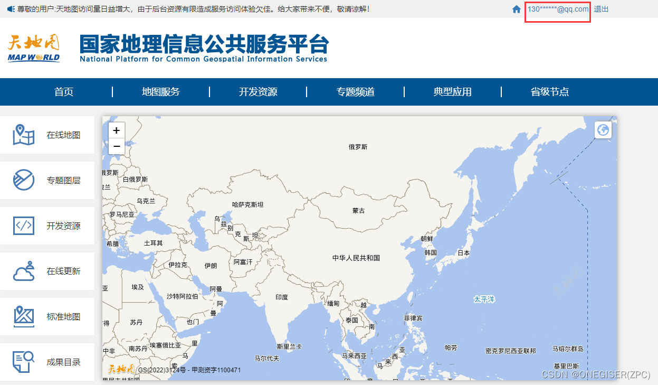The height and width of the screenshot is (385, 658).
Task: Select the 在线地图 sidebar icon
Action: (23, 134)
